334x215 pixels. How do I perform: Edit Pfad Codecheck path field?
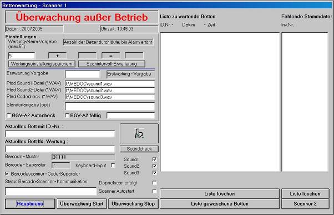(110, 97)
